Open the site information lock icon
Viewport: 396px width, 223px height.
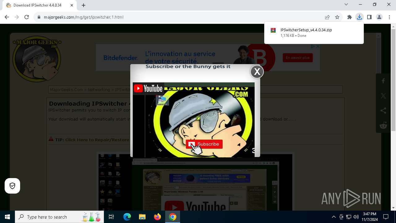[39, 17]
